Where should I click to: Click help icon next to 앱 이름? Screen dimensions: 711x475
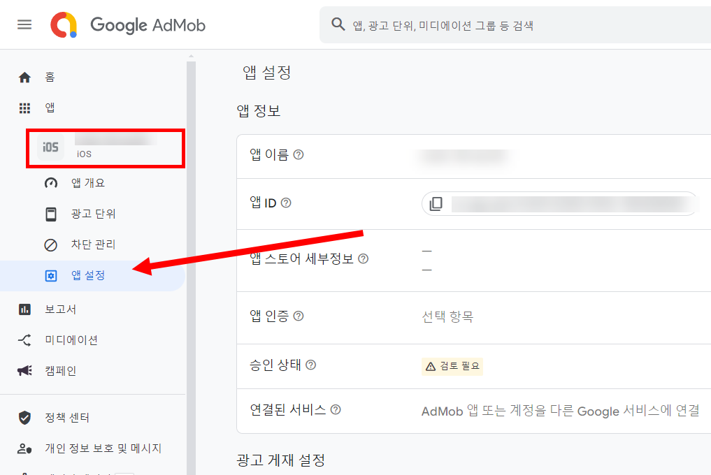click(299, 154)
